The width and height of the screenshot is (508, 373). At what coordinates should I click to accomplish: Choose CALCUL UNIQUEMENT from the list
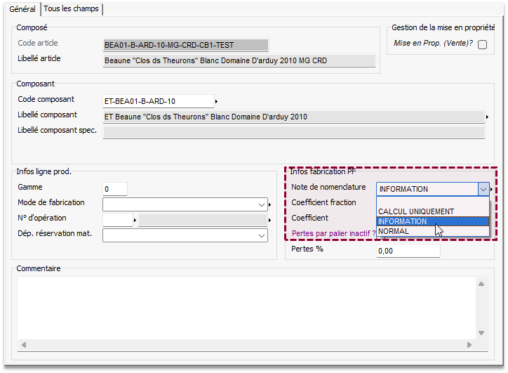[416, 211]
